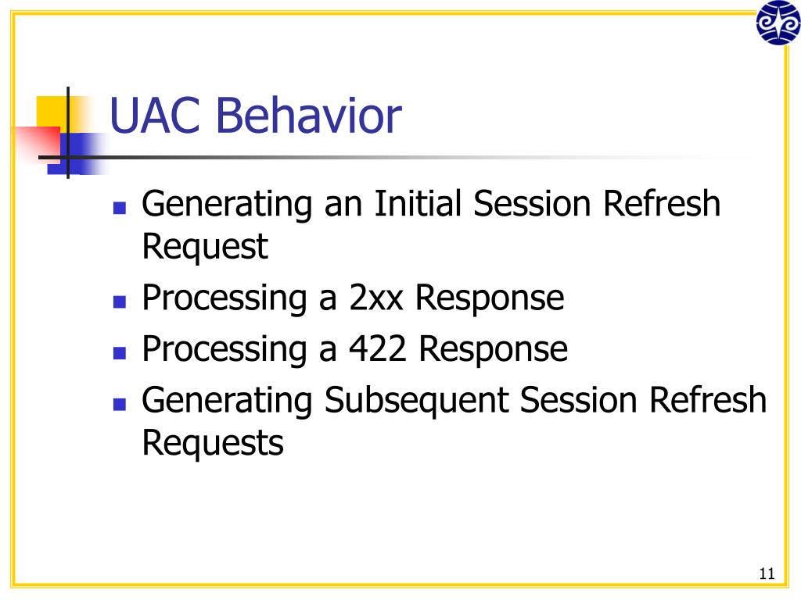Click the bullet before 'Processing a 2xx Response'

pos(120,302)
